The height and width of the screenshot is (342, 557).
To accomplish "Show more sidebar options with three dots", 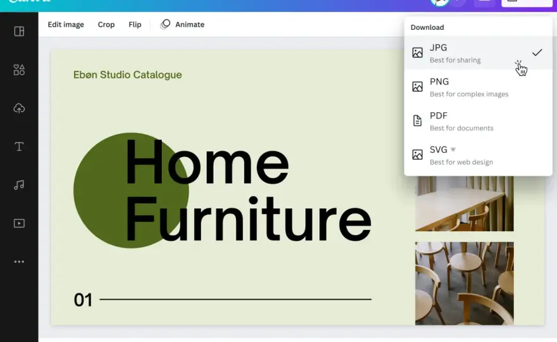I will tap(19, 262).
